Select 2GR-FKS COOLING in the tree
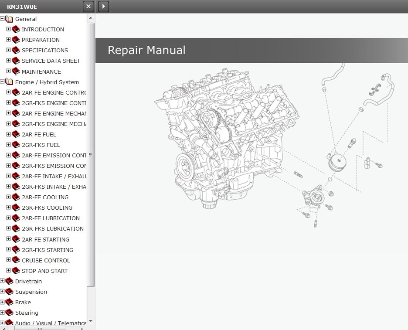The height and width of the screenshot is (330, 408). click(x=47, y=208)
